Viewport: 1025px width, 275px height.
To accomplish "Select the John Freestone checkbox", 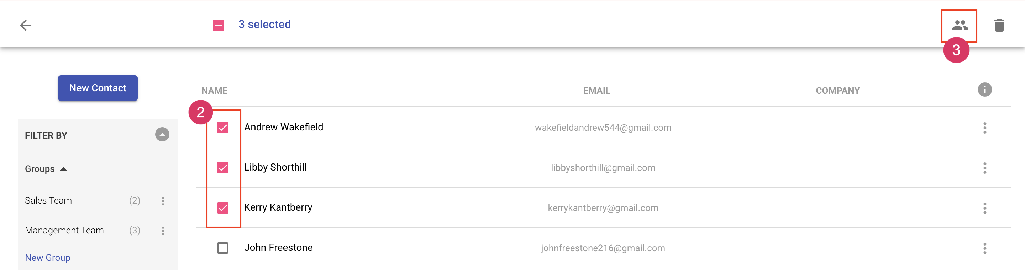I will point(223,248).
